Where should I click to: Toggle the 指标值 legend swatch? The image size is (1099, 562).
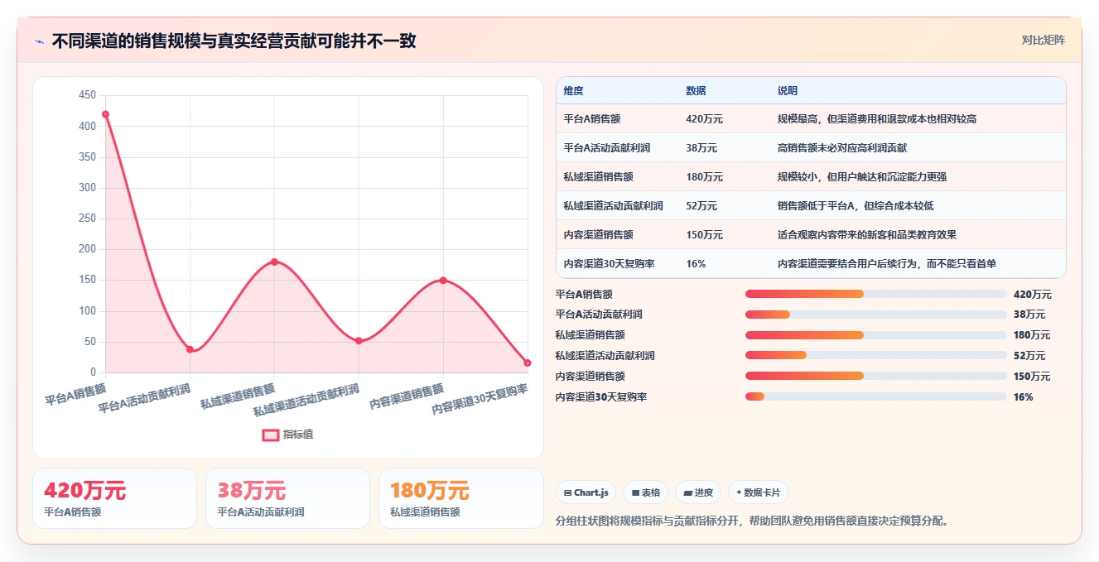coord(271,435)
